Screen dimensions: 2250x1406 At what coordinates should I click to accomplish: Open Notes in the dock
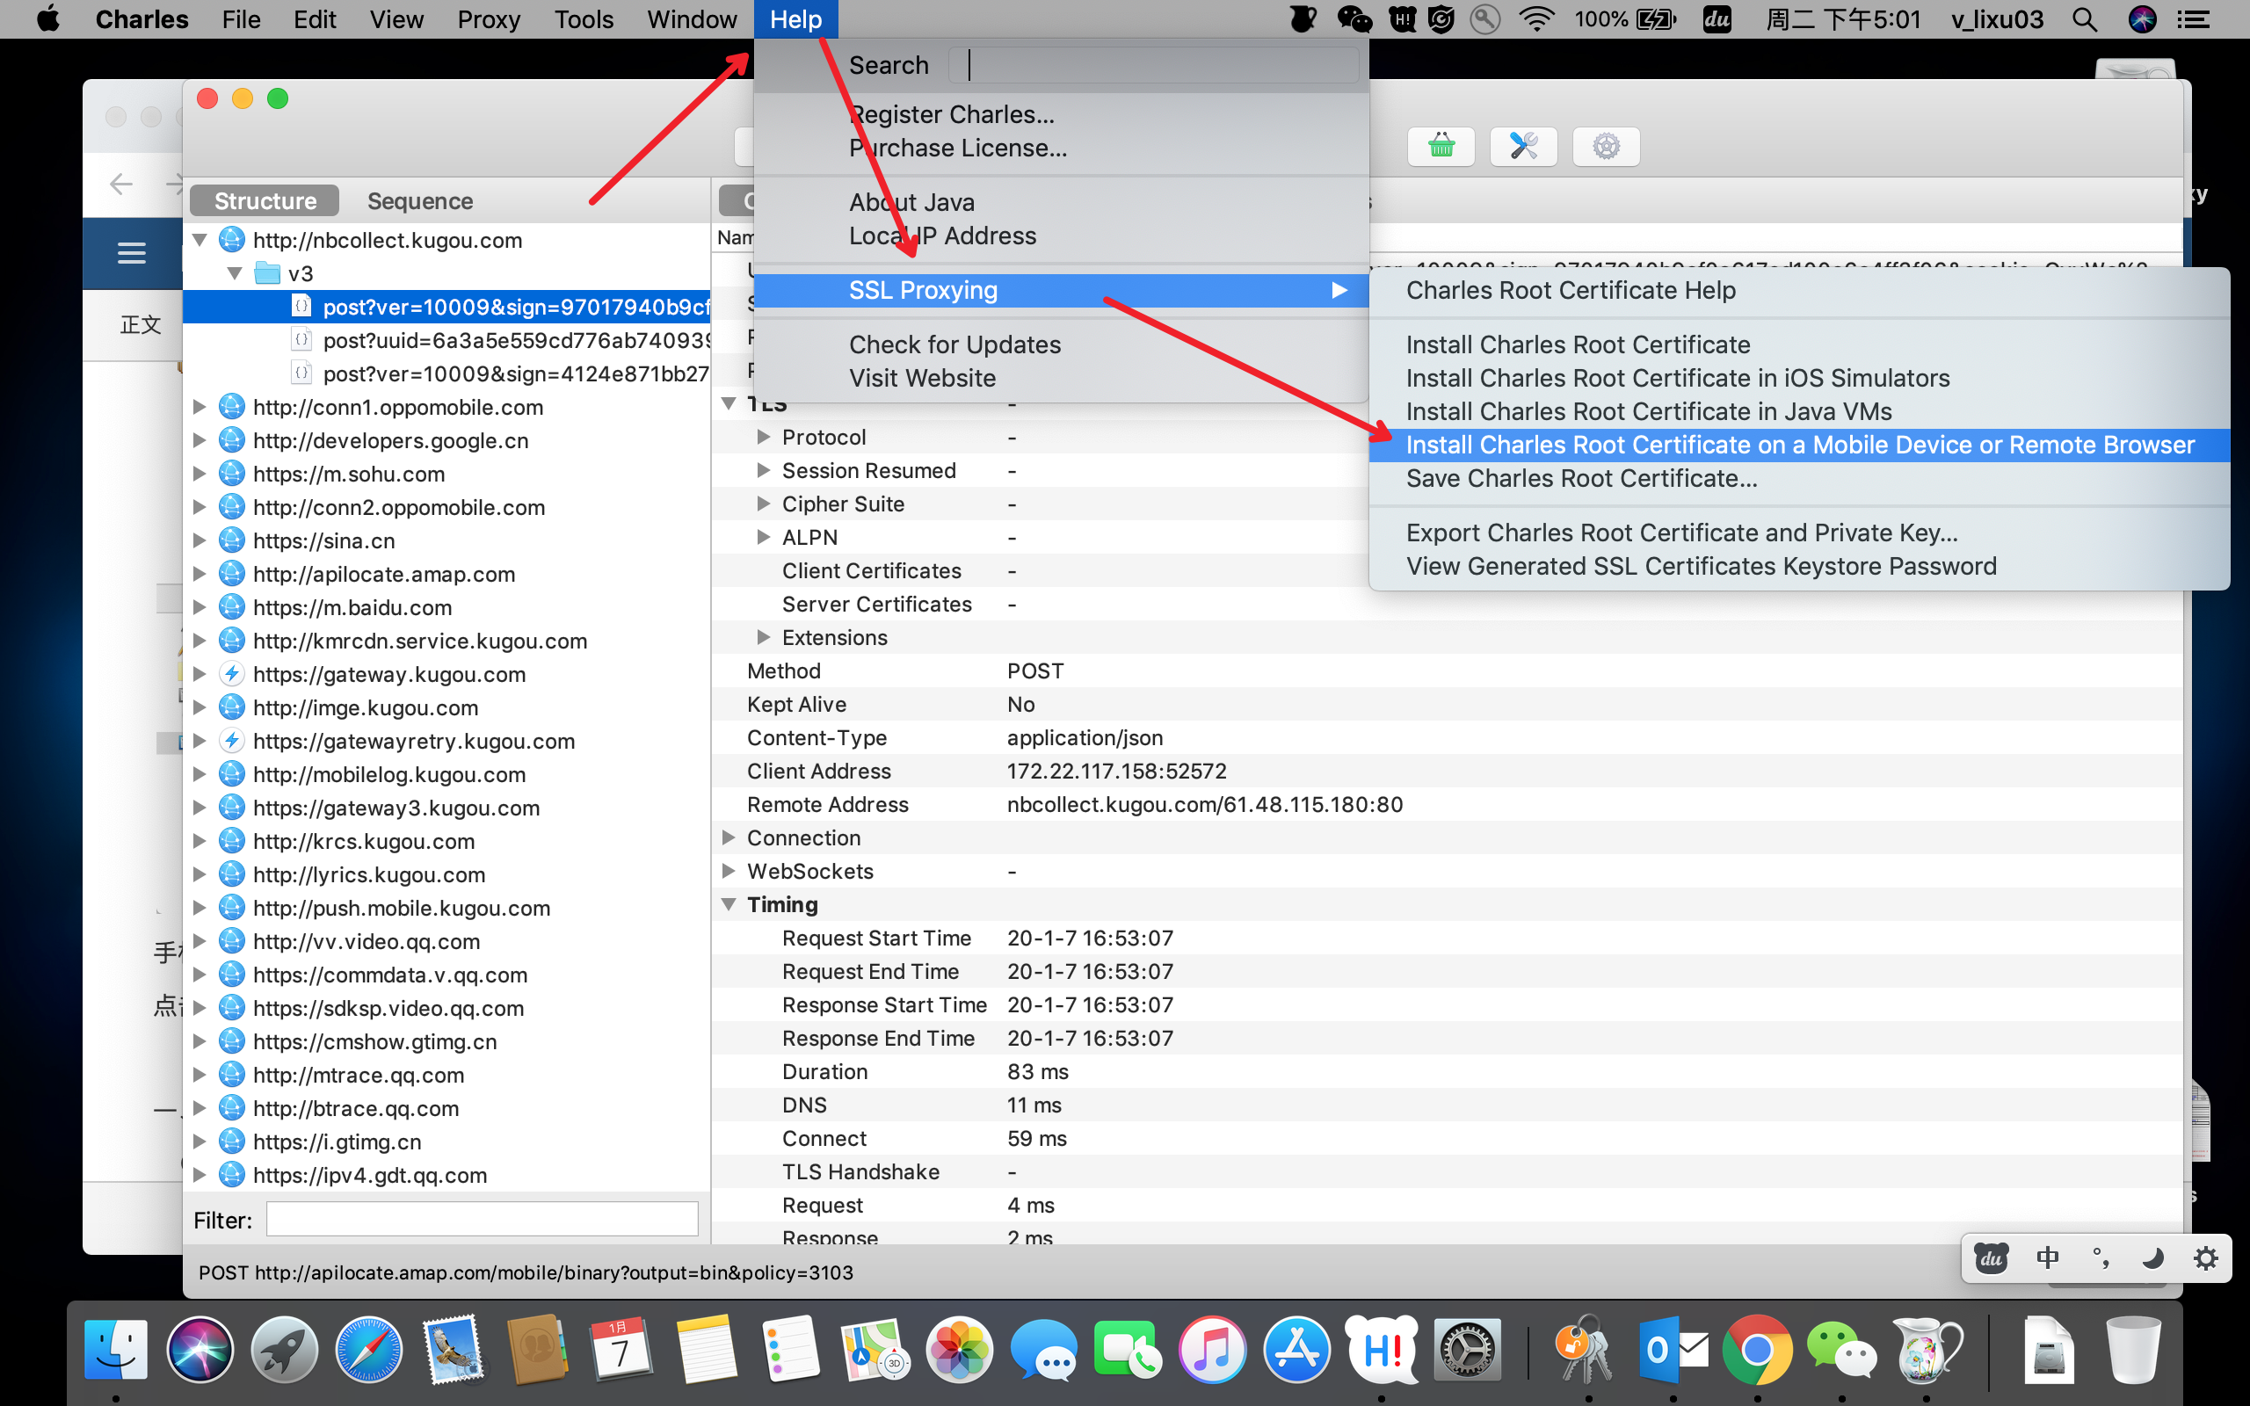coord(706,1348)
